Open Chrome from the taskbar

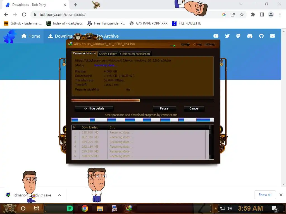click(x=85, y=208)
